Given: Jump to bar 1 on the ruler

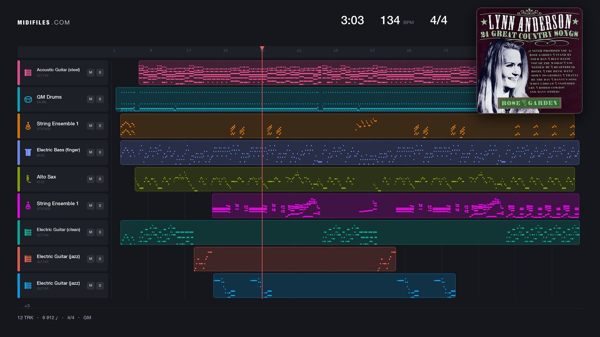Looking at the screenshot, I should tap(114, 51).
